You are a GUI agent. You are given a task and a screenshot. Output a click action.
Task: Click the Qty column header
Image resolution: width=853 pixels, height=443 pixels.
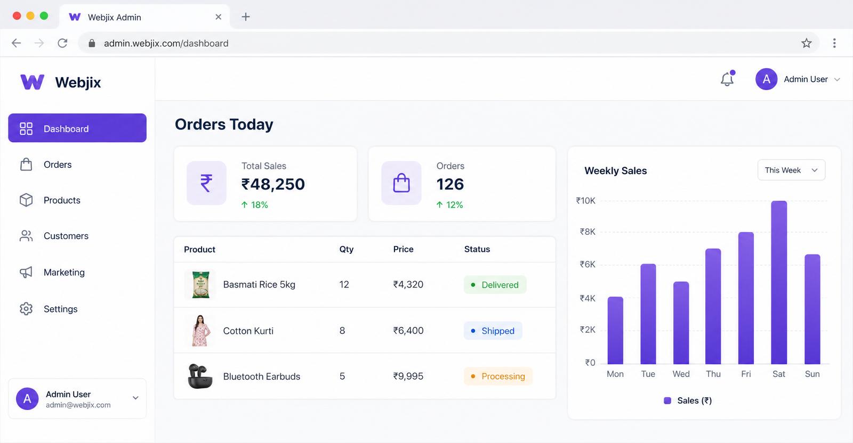tap(347, 249)
